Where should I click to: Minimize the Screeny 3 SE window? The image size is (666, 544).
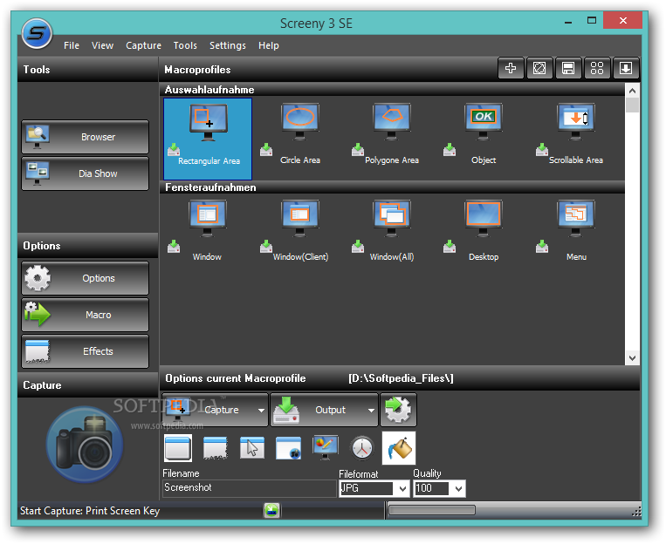[568, 21]
